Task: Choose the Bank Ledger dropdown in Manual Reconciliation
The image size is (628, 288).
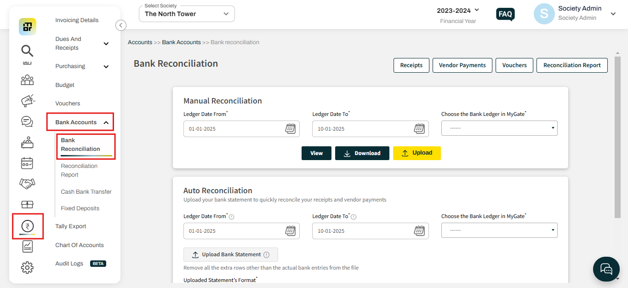Action: click(499, 128)
